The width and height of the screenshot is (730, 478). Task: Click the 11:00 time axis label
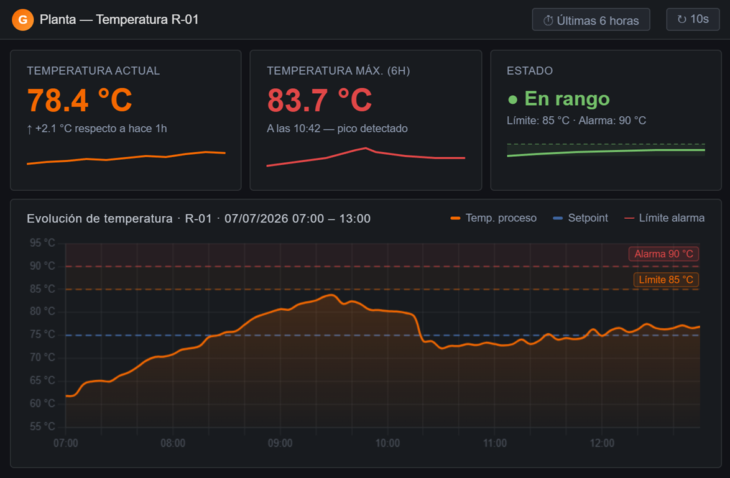(x=495, y=443)
